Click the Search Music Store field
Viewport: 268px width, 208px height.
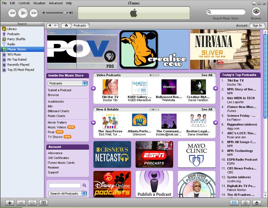pos(226,12)
